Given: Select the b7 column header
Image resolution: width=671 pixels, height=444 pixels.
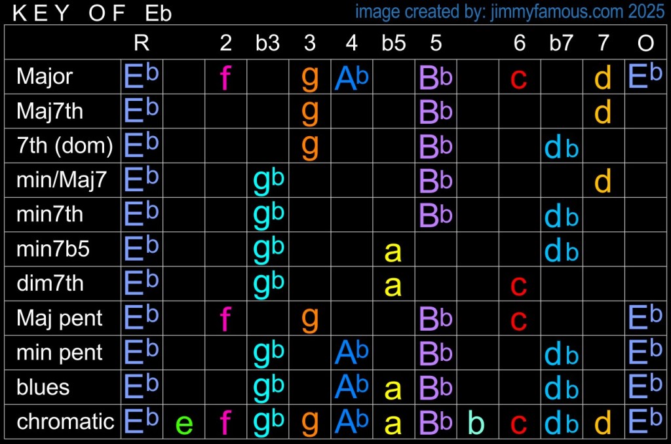Looking at the screenshot, I should tap(562, 43).
